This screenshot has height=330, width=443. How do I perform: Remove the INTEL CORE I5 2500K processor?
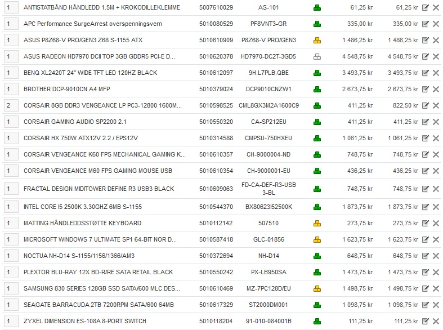[x=436, y=207]
